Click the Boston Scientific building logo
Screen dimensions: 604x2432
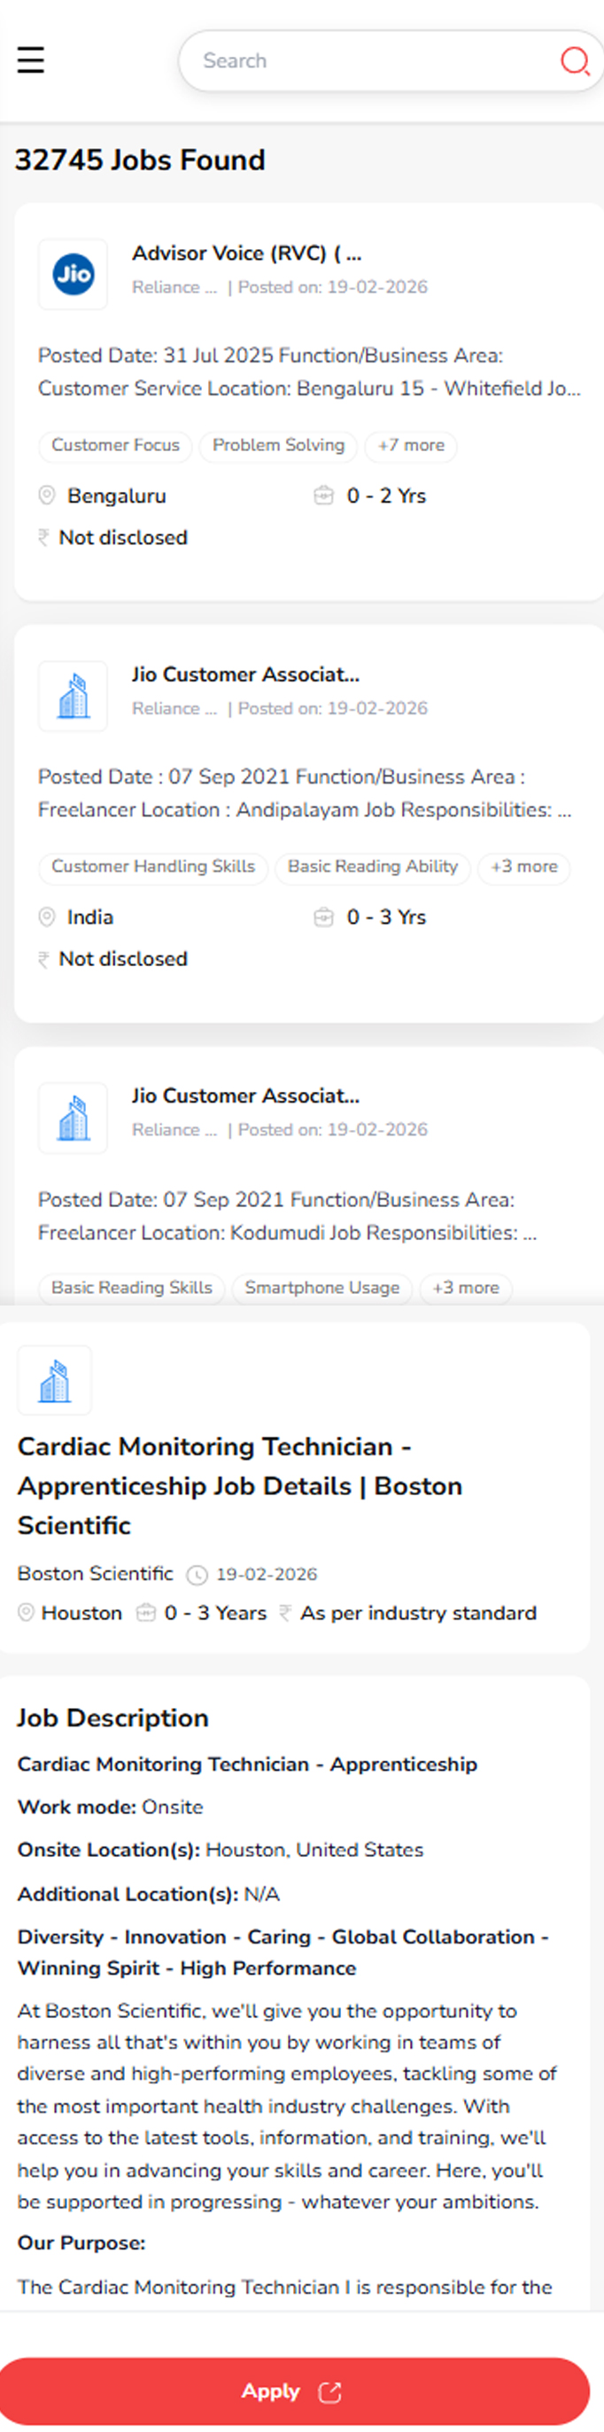coord(55,1379)
